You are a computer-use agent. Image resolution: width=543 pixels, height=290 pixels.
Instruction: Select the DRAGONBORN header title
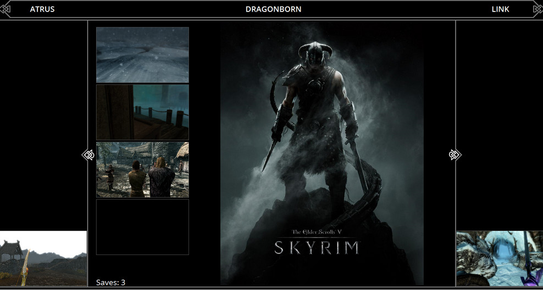tap(273, 9)
